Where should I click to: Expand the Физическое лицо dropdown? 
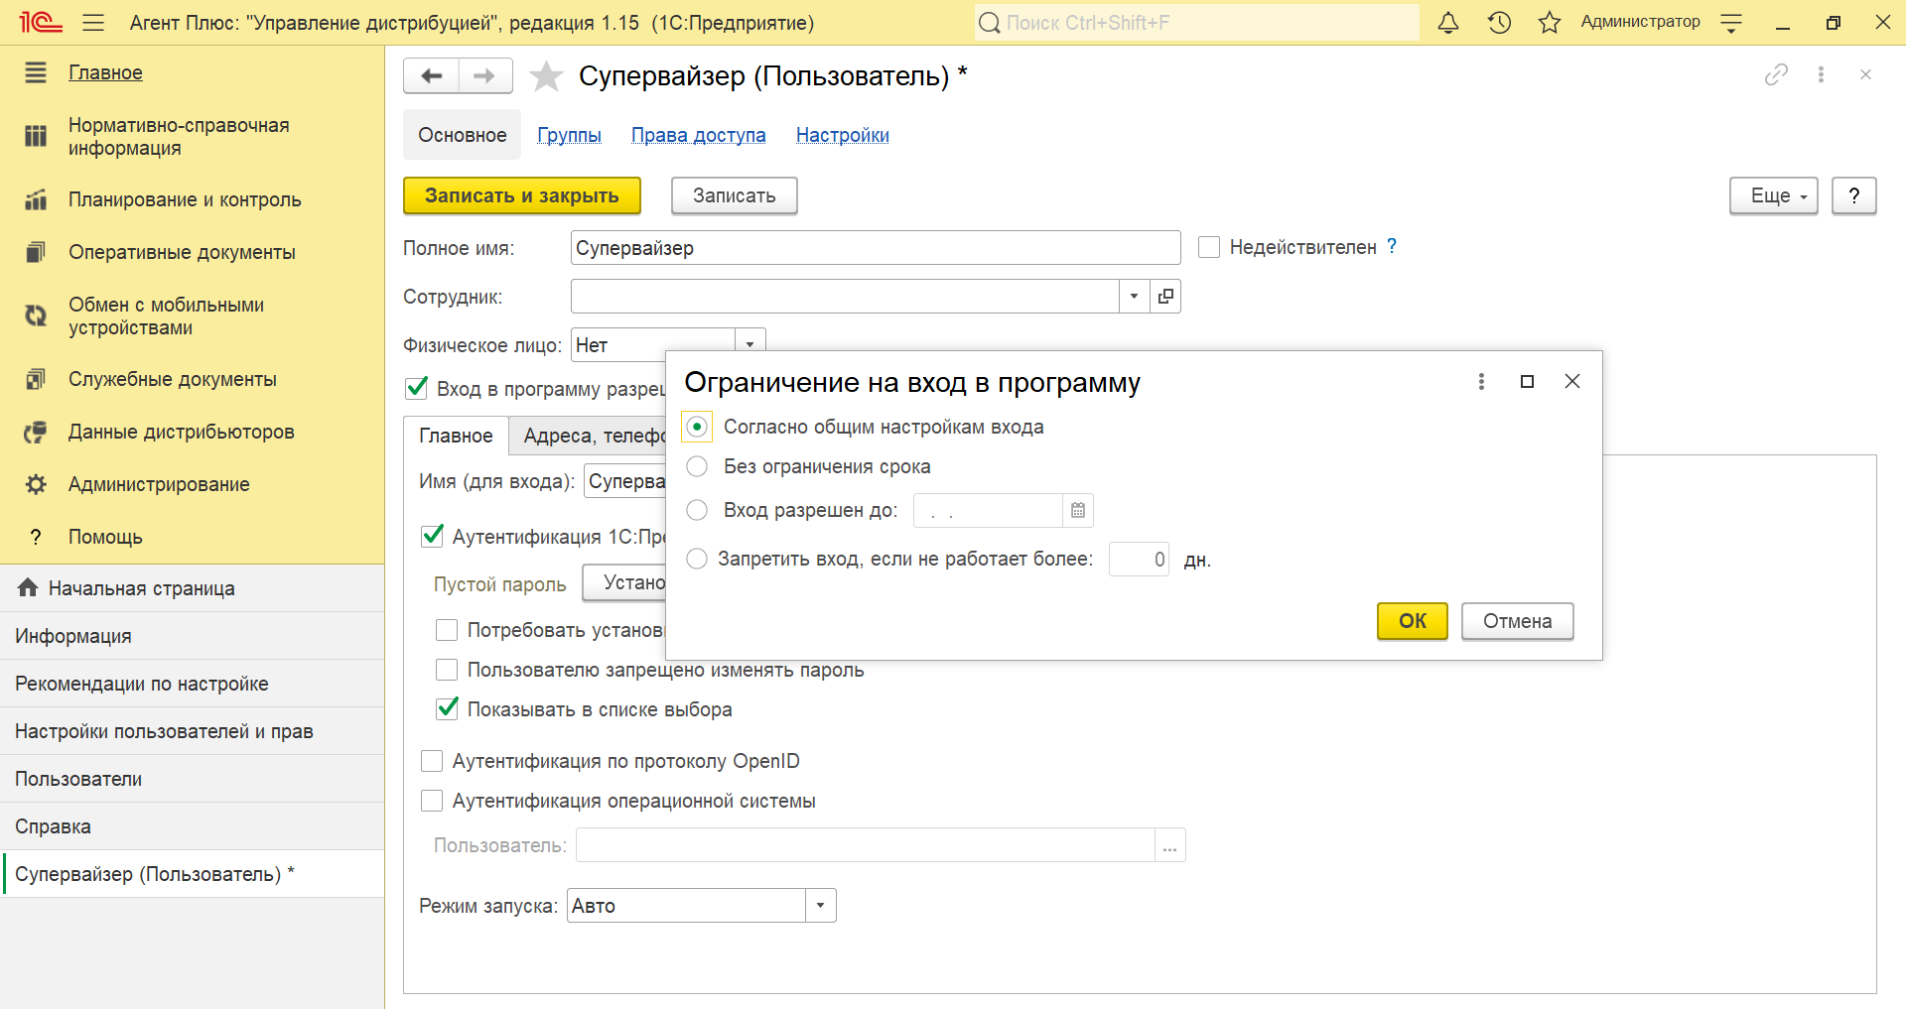pyautogui.click(x=750, y=342)
